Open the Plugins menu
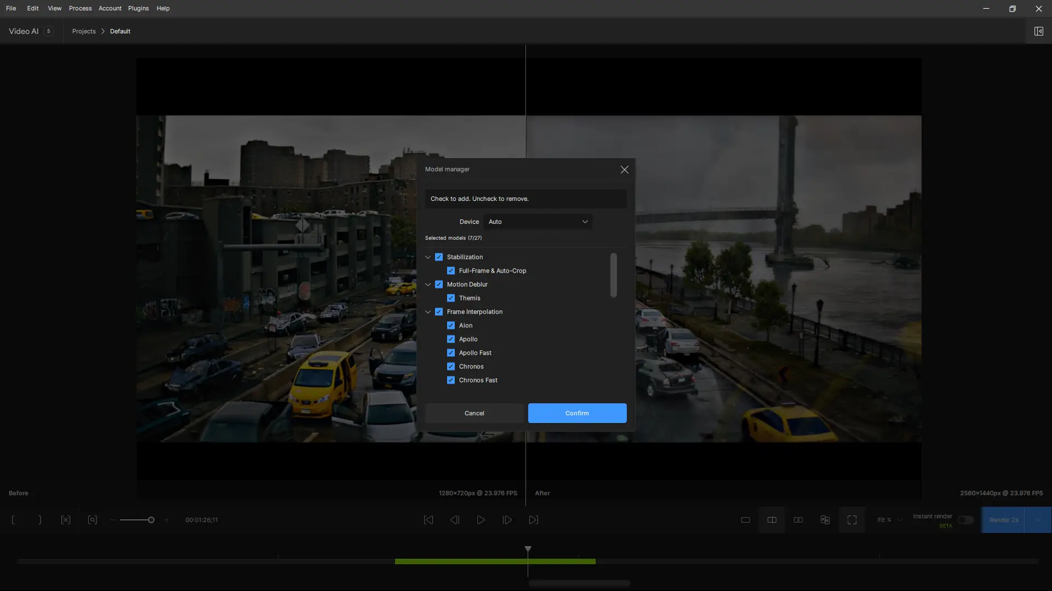 tap(138, 8)
